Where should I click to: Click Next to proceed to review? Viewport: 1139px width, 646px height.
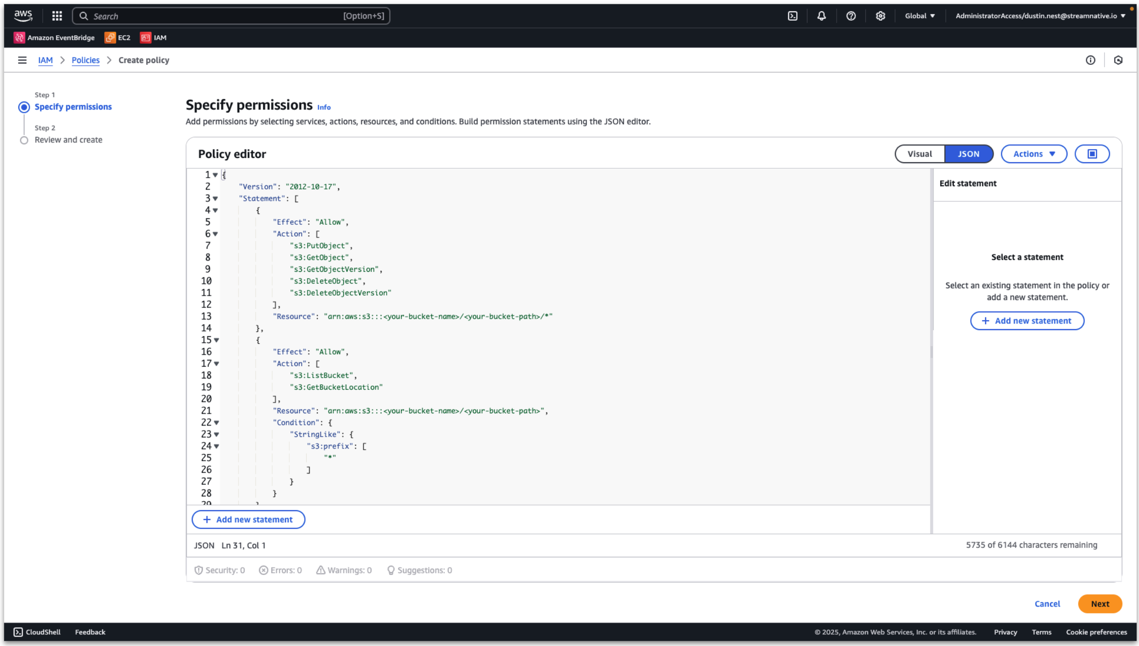pos(1100,603)
